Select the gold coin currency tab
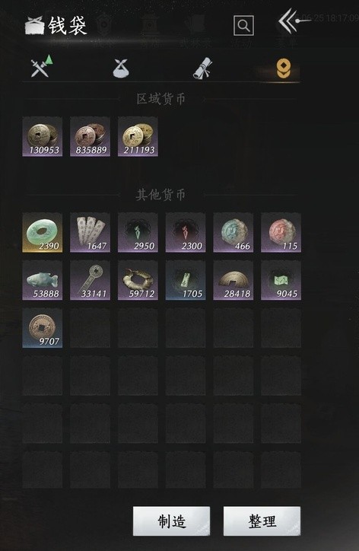This screenshot has height=551, width=359. pos(283,68)
